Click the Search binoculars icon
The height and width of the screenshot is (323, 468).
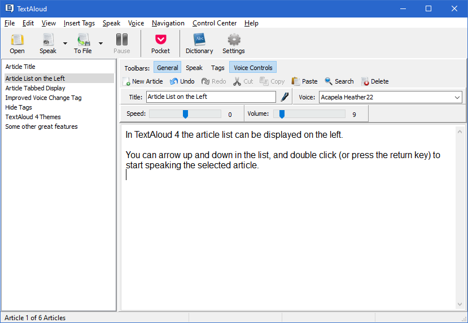coord(329,81)
